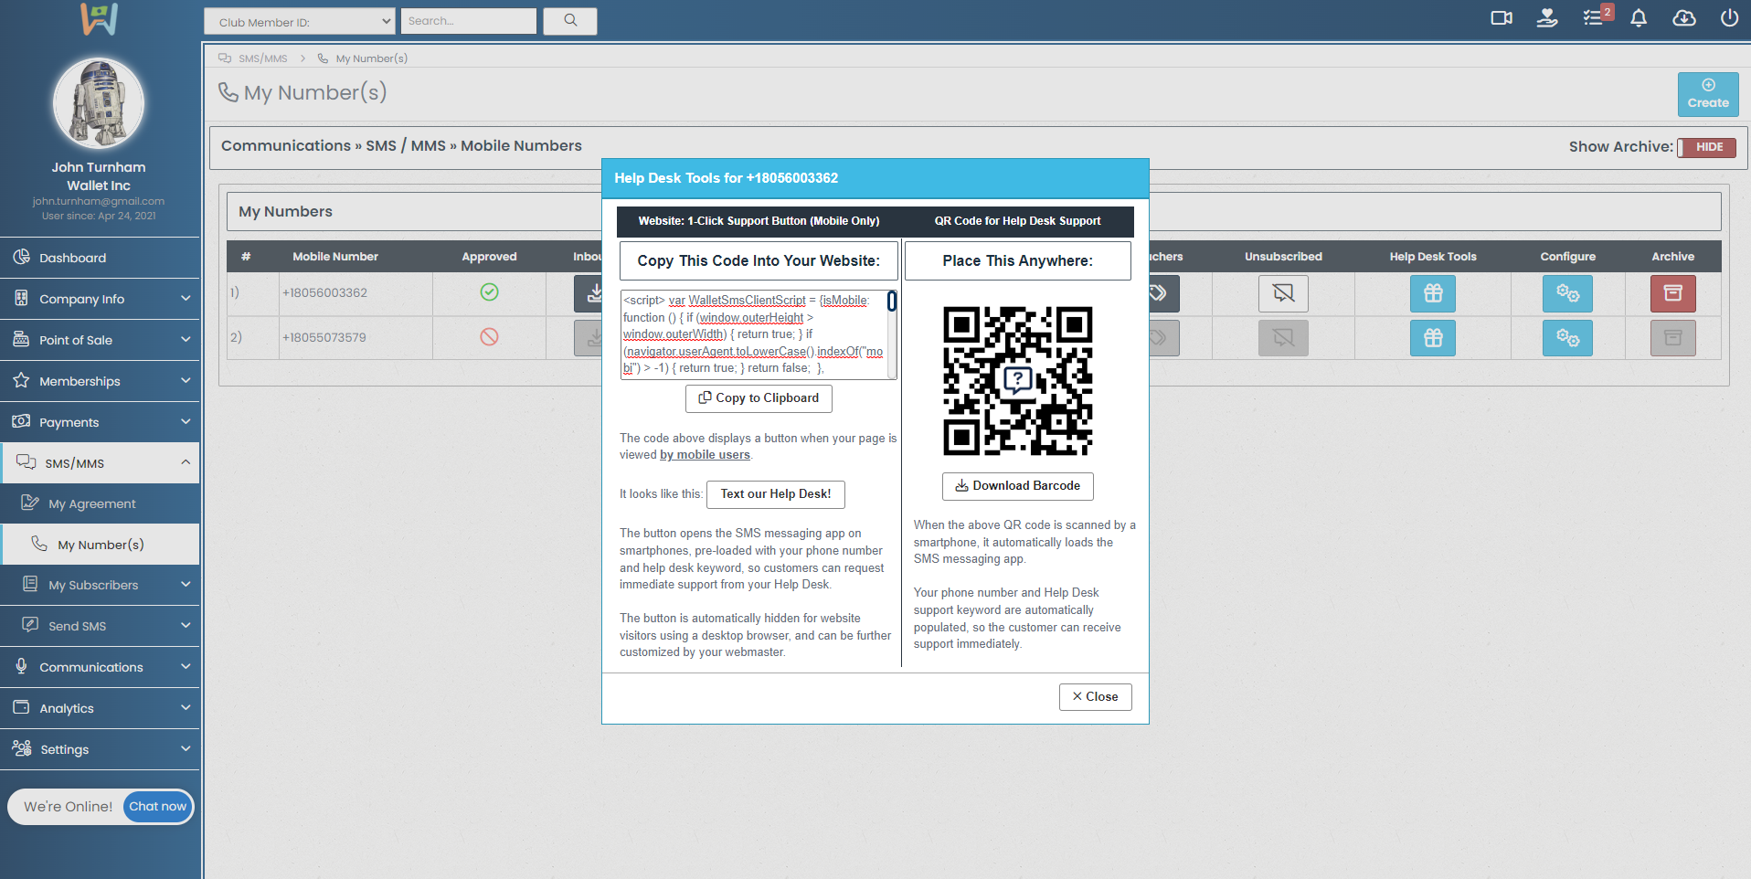Click Help Desk Tools column header
Screen dimensions: 1751x879
pyautogui.click(x=1433, y=257)
